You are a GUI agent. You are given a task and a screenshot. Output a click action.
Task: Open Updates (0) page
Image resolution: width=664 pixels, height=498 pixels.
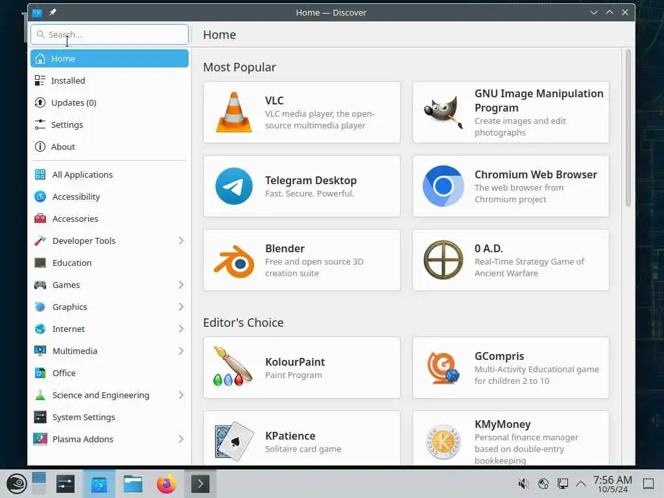click(109, 102)
